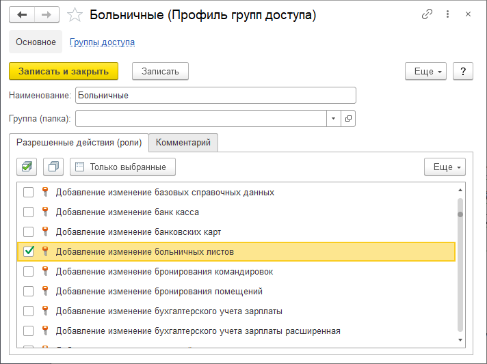The image size is (487, 364).
Task: Click the forward navigation arrow
Action: [47, 14]
